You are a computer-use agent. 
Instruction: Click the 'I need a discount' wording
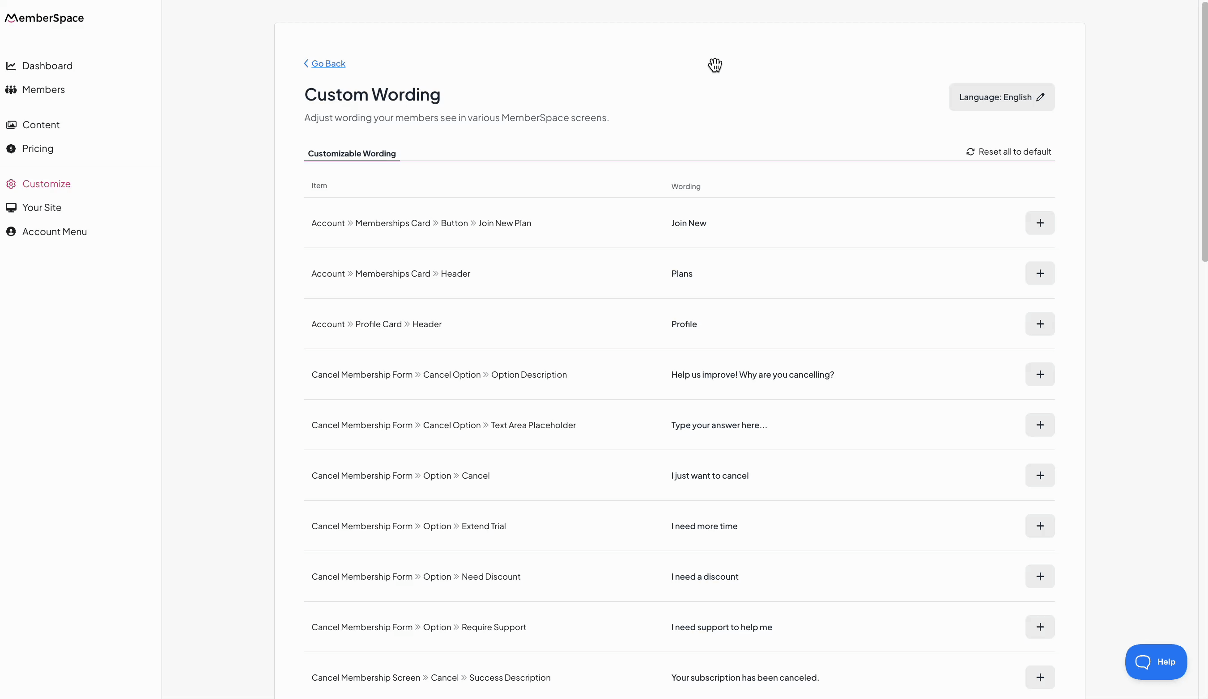705,577
